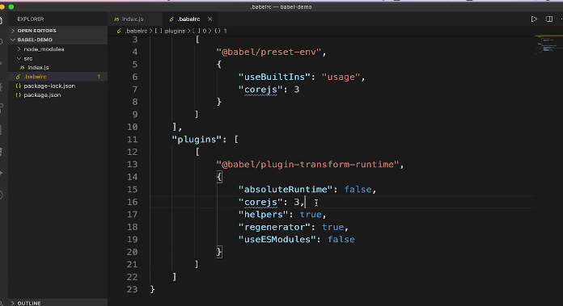563x306 pixels.
Task: Select .babelrc in the explorer tree
Action: (x=36, y=77)
